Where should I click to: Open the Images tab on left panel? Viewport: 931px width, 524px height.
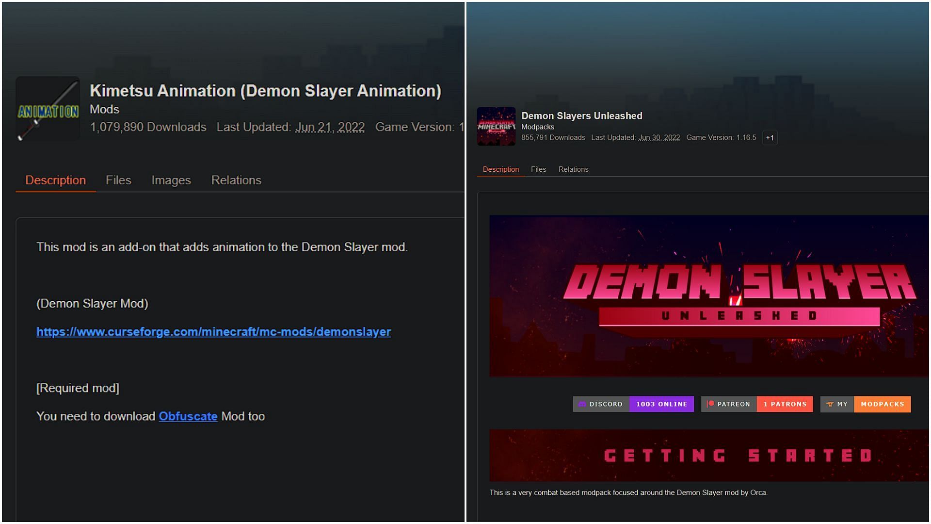pos(171,180)
